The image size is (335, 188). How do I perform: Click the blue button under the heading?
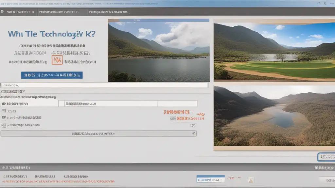click(52, 75)
